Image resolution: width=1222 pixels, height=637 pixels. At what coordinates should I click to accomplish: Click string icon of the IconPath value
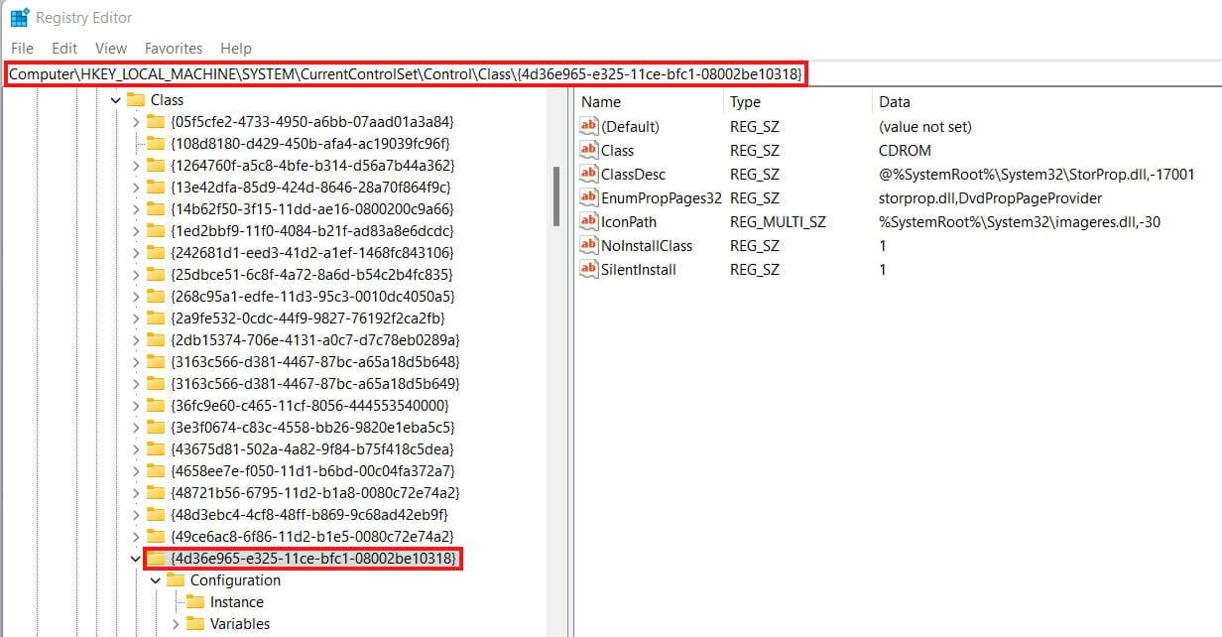point(589,222)
